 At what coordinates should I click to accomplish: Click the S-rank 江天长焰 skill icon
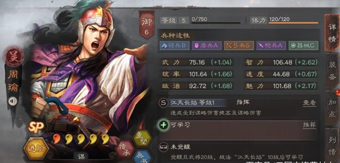tap(163, 103)
